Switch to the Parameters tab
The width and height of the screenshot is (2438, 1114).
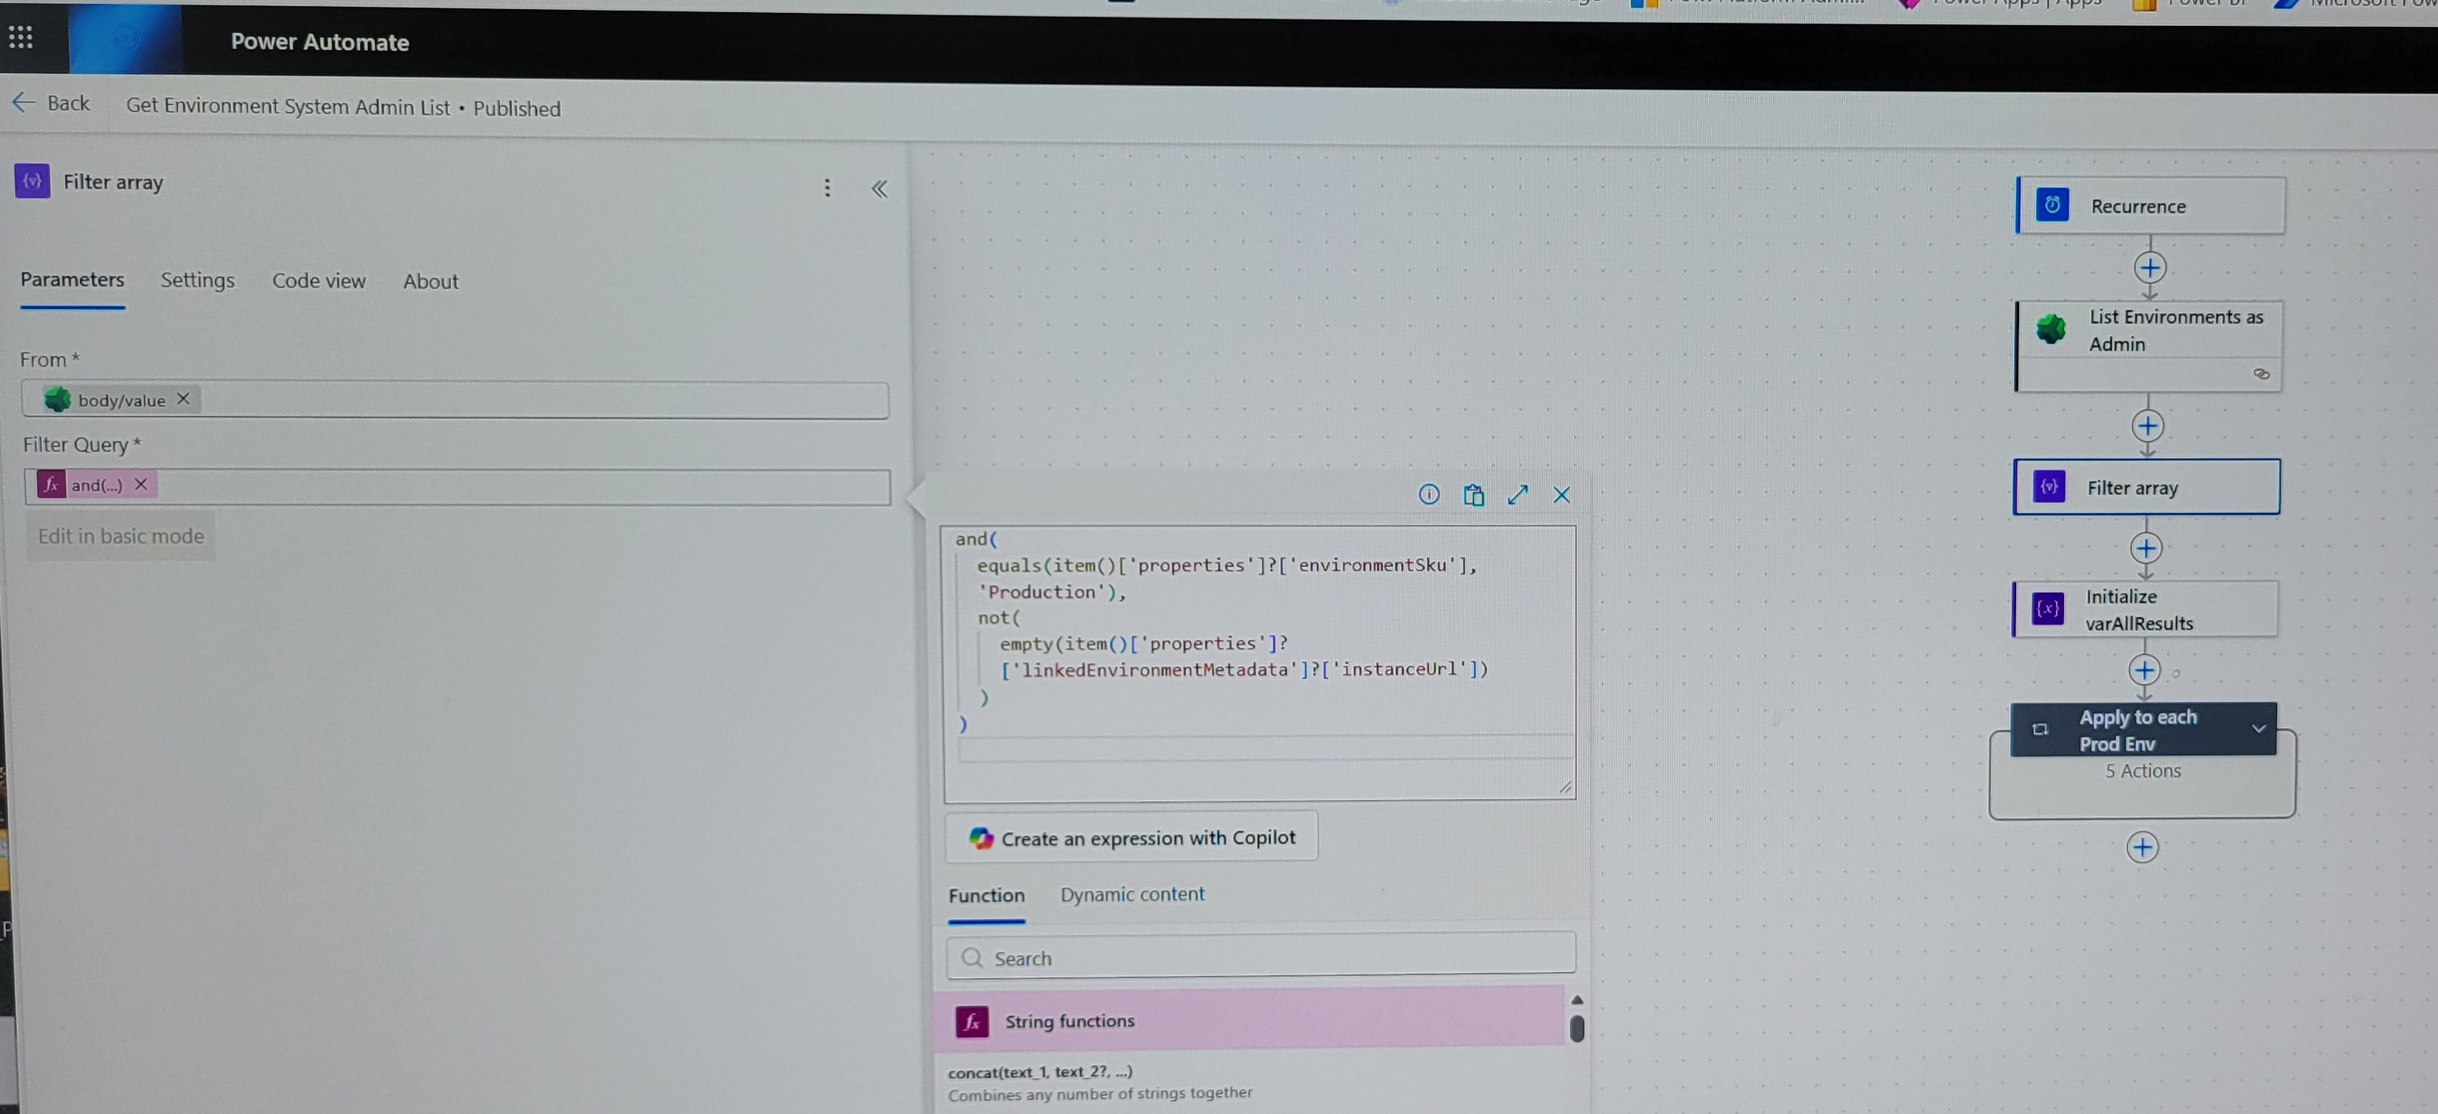coord(72,280)
